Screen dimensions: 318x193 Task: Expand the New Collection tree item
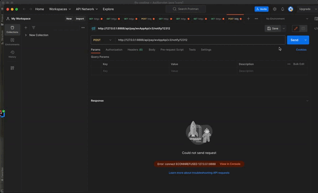(x=26, y=35)
